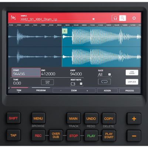The image size is (148, 148).
Task: Switch to the Trim tab
Action: [x=19, y=90]
